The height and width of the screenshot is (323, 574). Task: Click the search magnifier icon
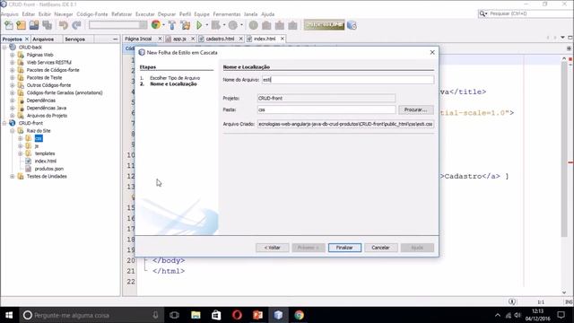pos(483,13)
